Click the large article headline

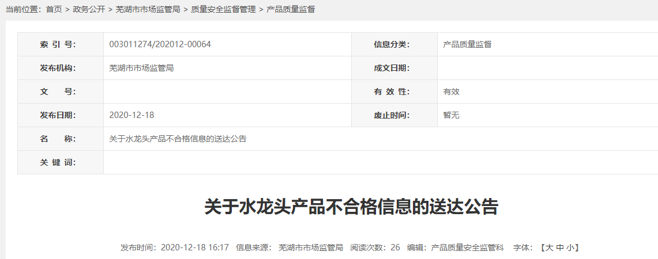tap(351, 207)
